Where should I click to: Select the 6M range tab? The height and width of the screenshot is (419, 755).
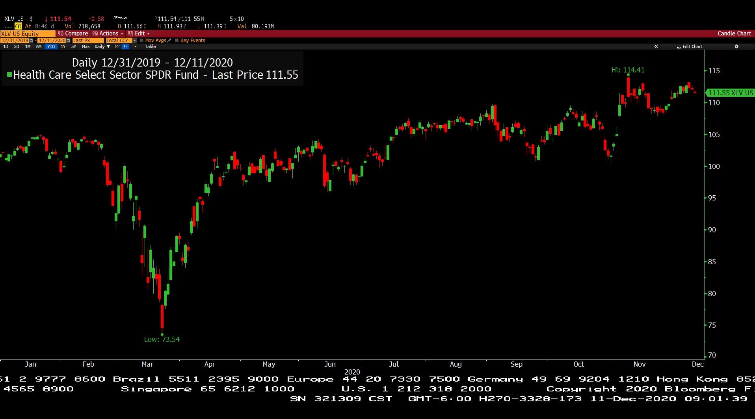[x=39, y=46]
